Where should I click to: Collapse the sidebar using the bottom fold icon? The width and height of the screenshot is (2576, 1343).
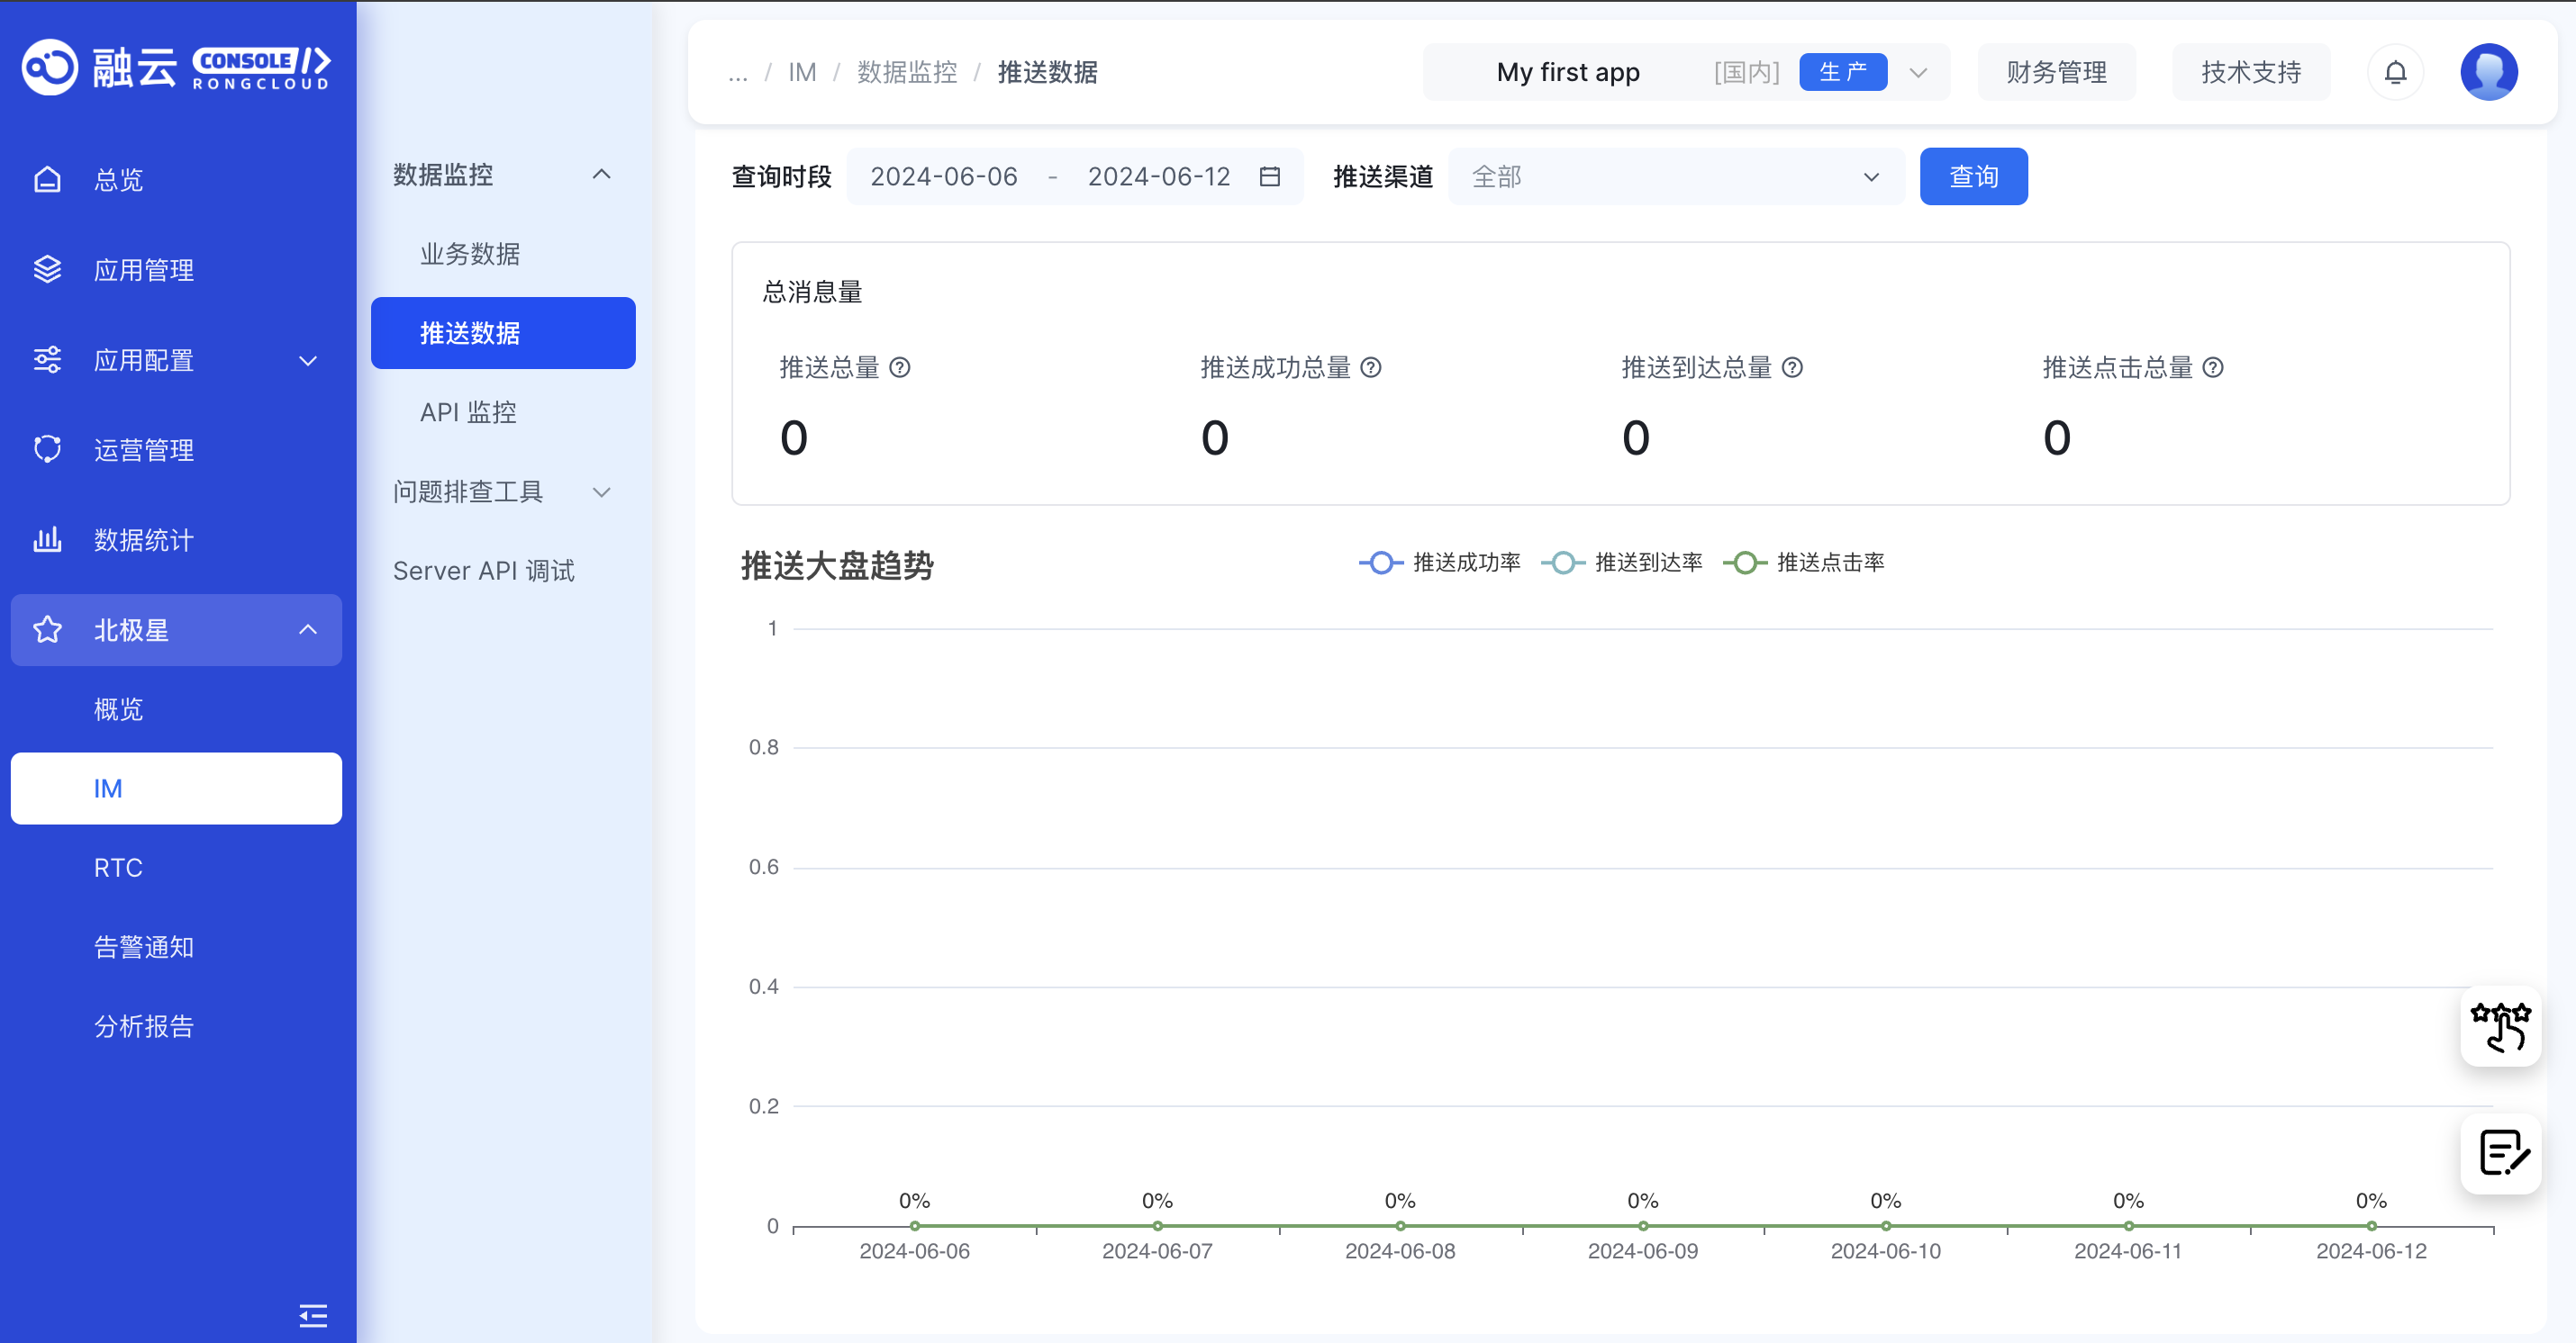(x=313, y=1315)
